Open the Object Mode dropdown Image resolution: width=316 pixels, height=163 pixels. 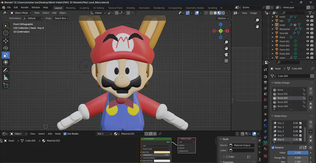tap(21, 13)
